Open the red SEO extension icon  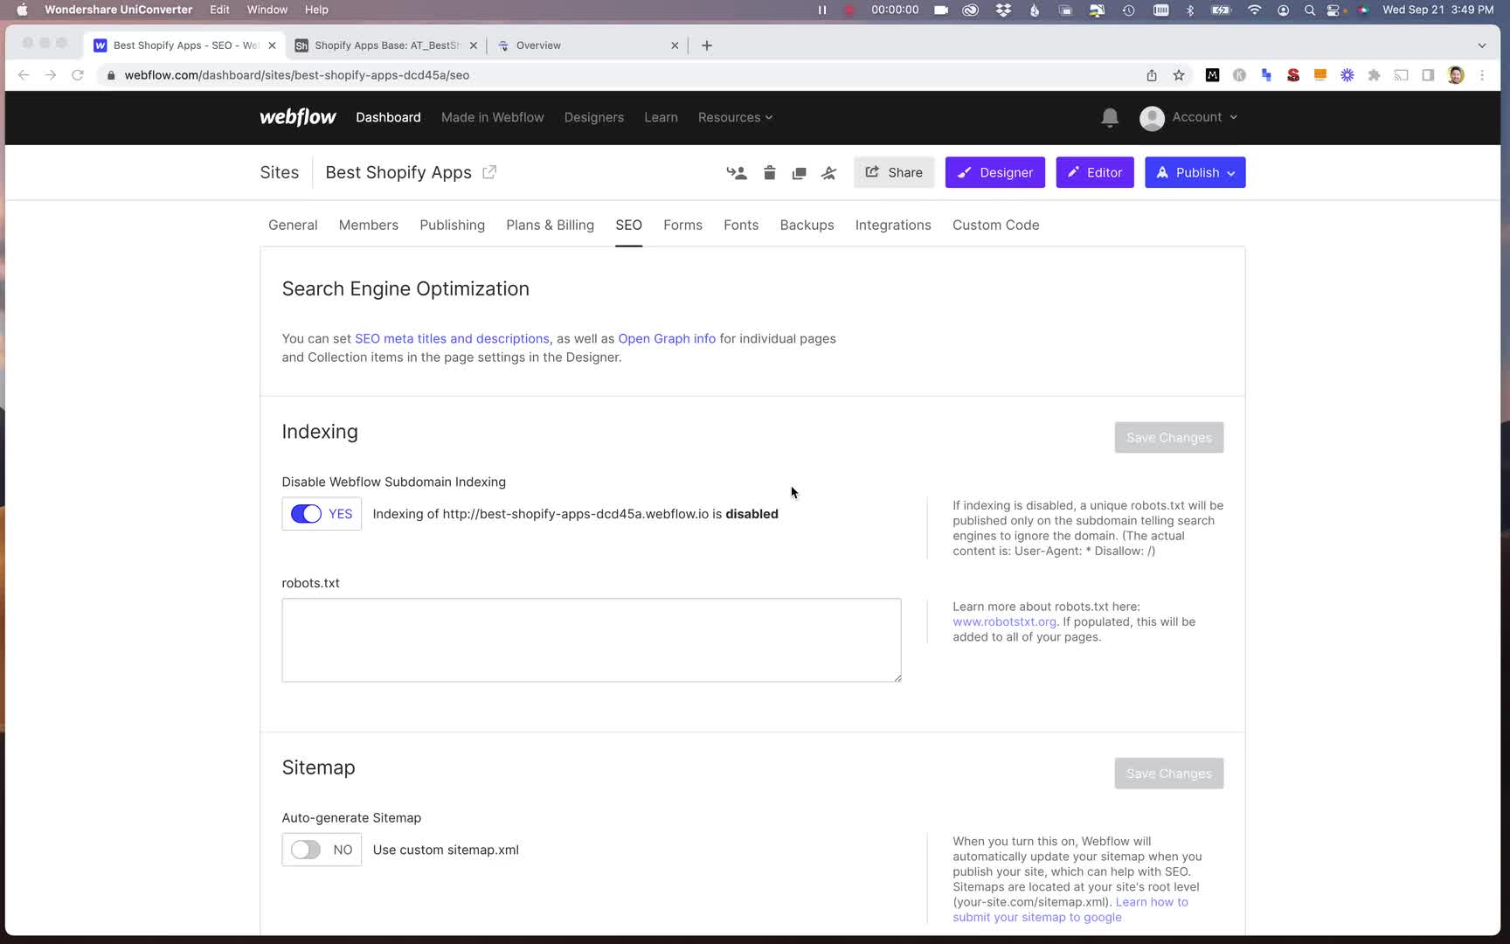(1293, 75)
